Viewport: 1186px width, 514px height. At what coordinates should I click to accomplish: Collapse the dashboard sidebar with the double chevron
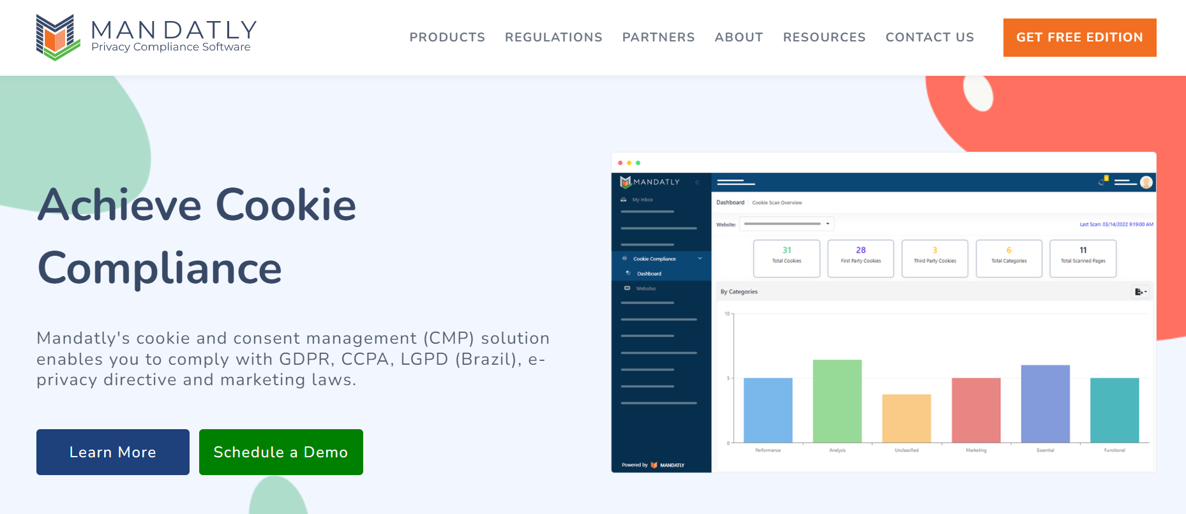click(697, 182)
